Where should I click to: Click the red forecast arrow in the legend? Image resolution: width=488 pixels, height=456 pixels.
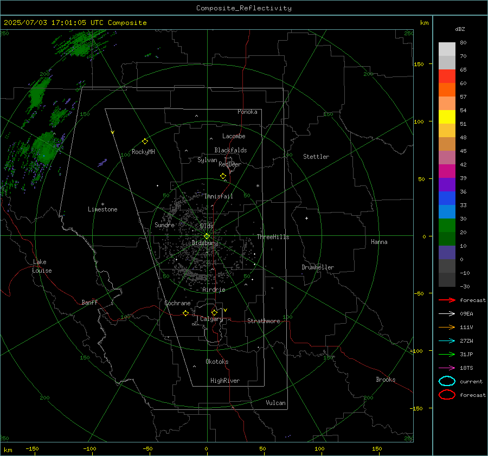click(x=447, y=300)
